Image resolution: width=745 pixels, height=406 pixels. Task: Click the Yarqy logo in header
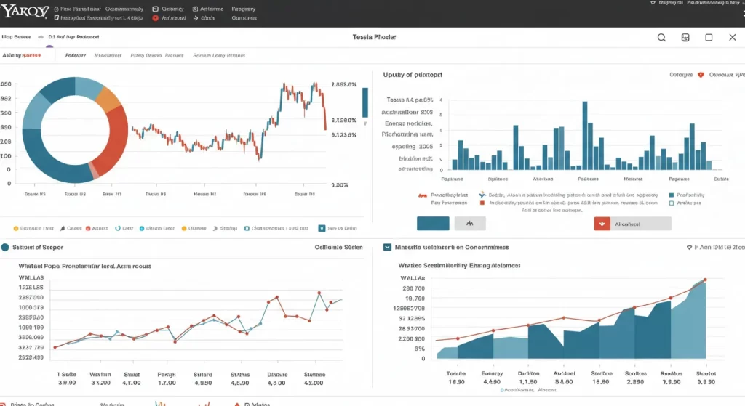tap(25, 11)
